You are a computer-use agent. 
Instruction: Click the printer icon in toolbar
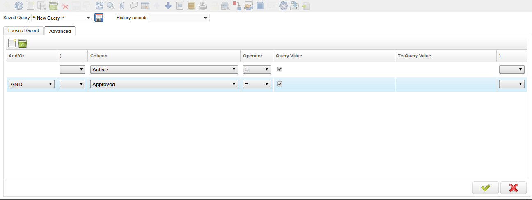(x=203, y=6)
